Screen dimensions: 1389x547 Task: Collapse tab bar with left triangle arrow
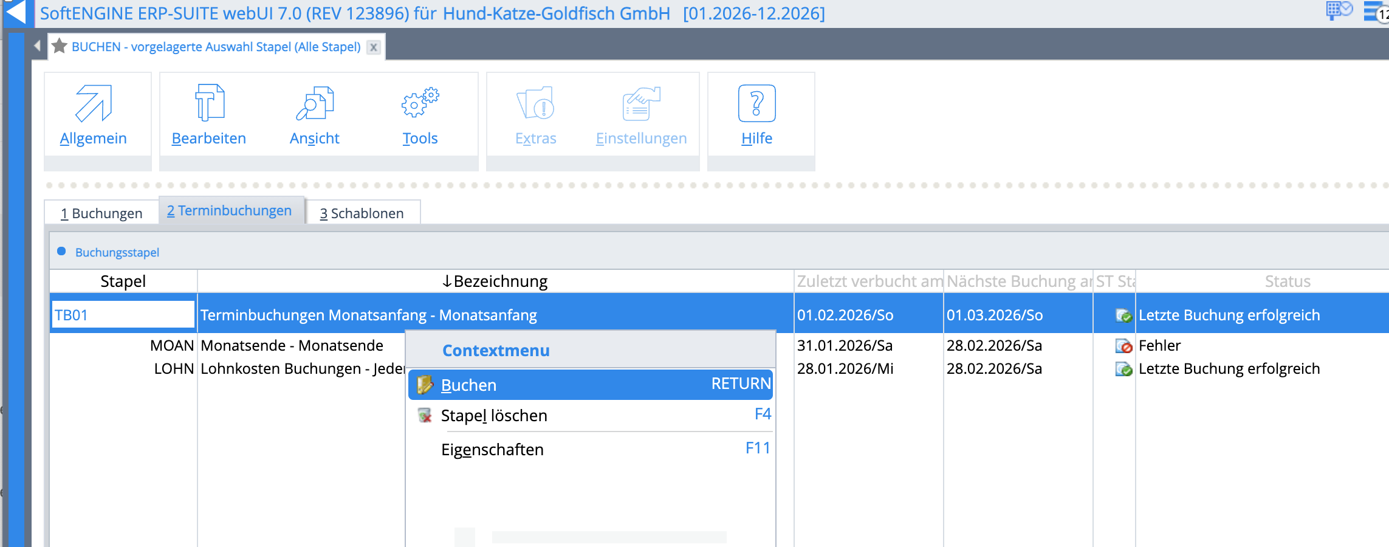tap(37, 46)
